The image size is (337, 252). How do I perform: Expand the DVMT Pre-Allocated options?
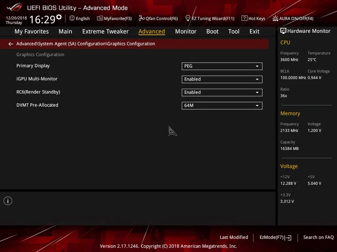pos(222,105)
